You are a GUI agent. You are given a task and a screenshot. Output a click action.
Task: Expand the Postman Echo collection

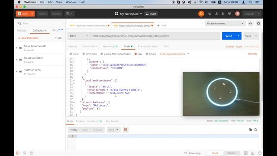click(x=17, y=71)
